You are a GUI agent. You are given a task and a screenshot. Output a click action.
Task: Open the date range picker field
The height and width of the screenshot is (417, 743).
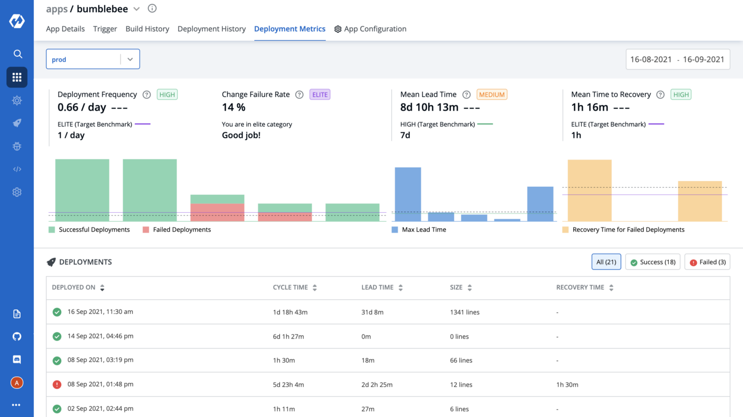pos(677,59)
